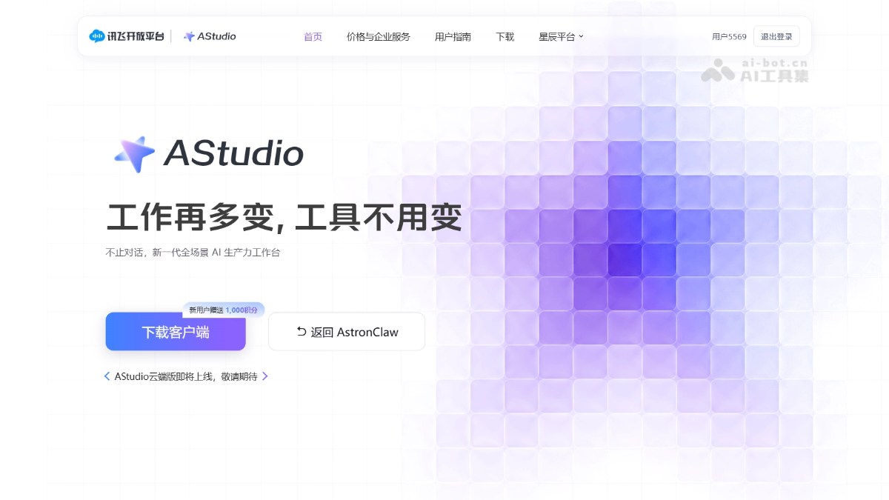Click the 新用户赠送 1,000积分 badge

tap(224, 310)
